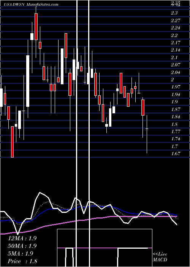Click the 2.07 price axis label
190x267 pixels.
[x=176, y=65]
